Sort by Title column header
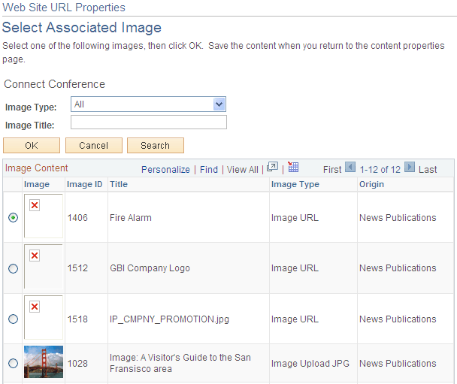Viewport: 457px width, 384px height. click(119, 184)
